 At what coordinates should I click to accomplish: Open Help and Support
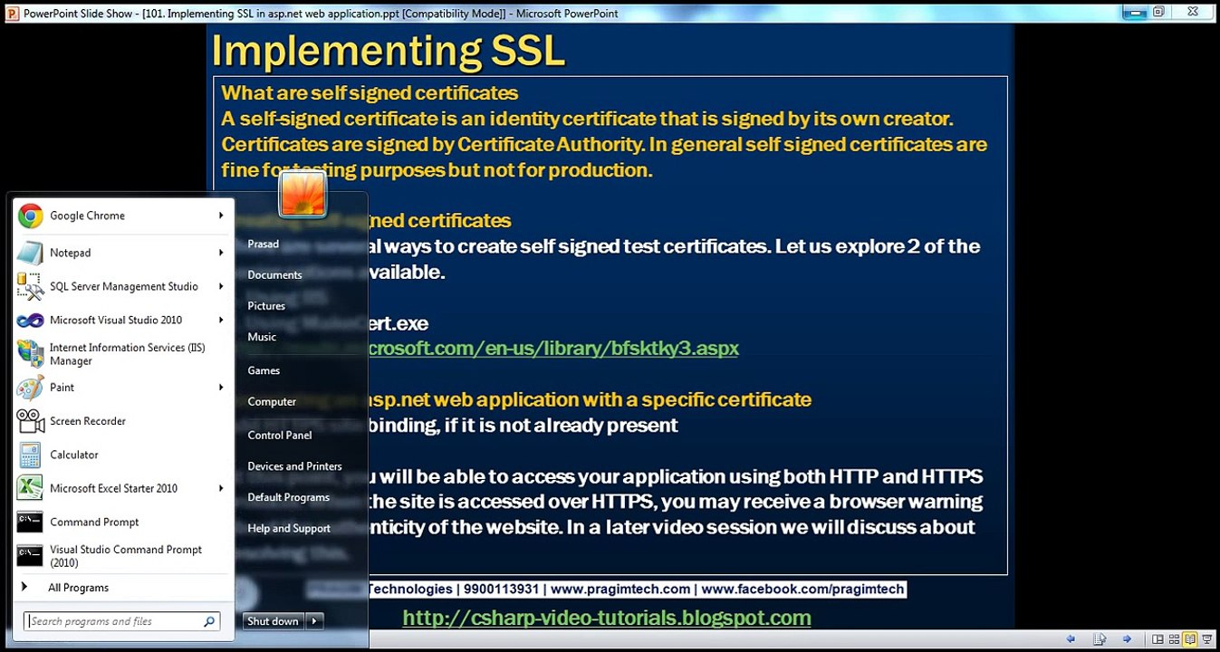click(x=289, y=528)
